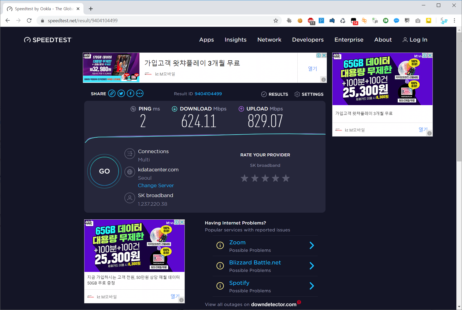
Task: Open the camera extension icon
Action: (418, 21)
